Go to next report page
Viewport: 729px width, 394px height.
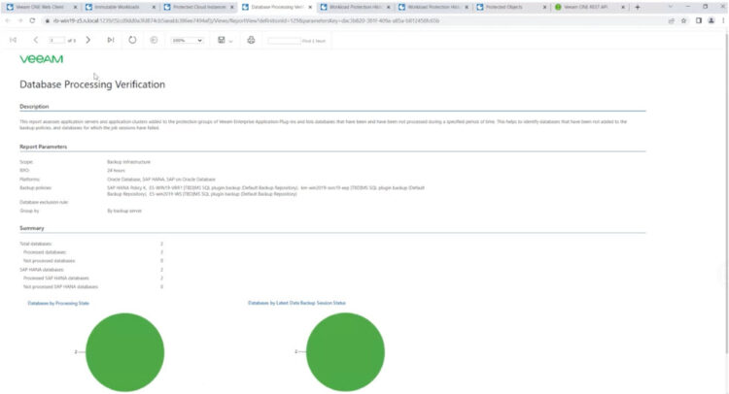pos(87,40)
